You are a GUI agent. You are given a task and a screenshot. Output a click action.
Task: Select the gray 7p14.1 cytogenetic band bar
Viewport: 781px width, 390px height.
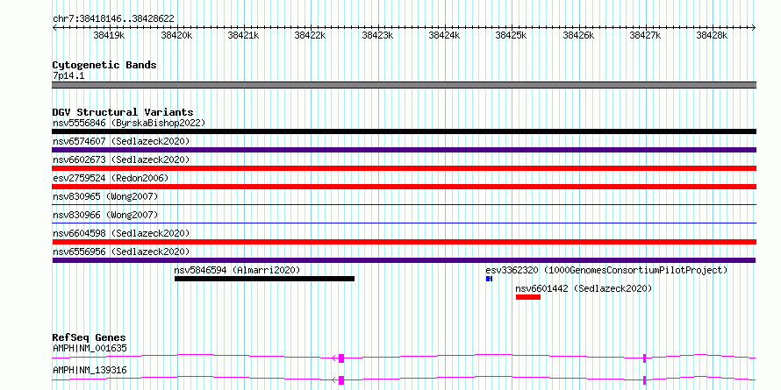click(x=404, y=85)
